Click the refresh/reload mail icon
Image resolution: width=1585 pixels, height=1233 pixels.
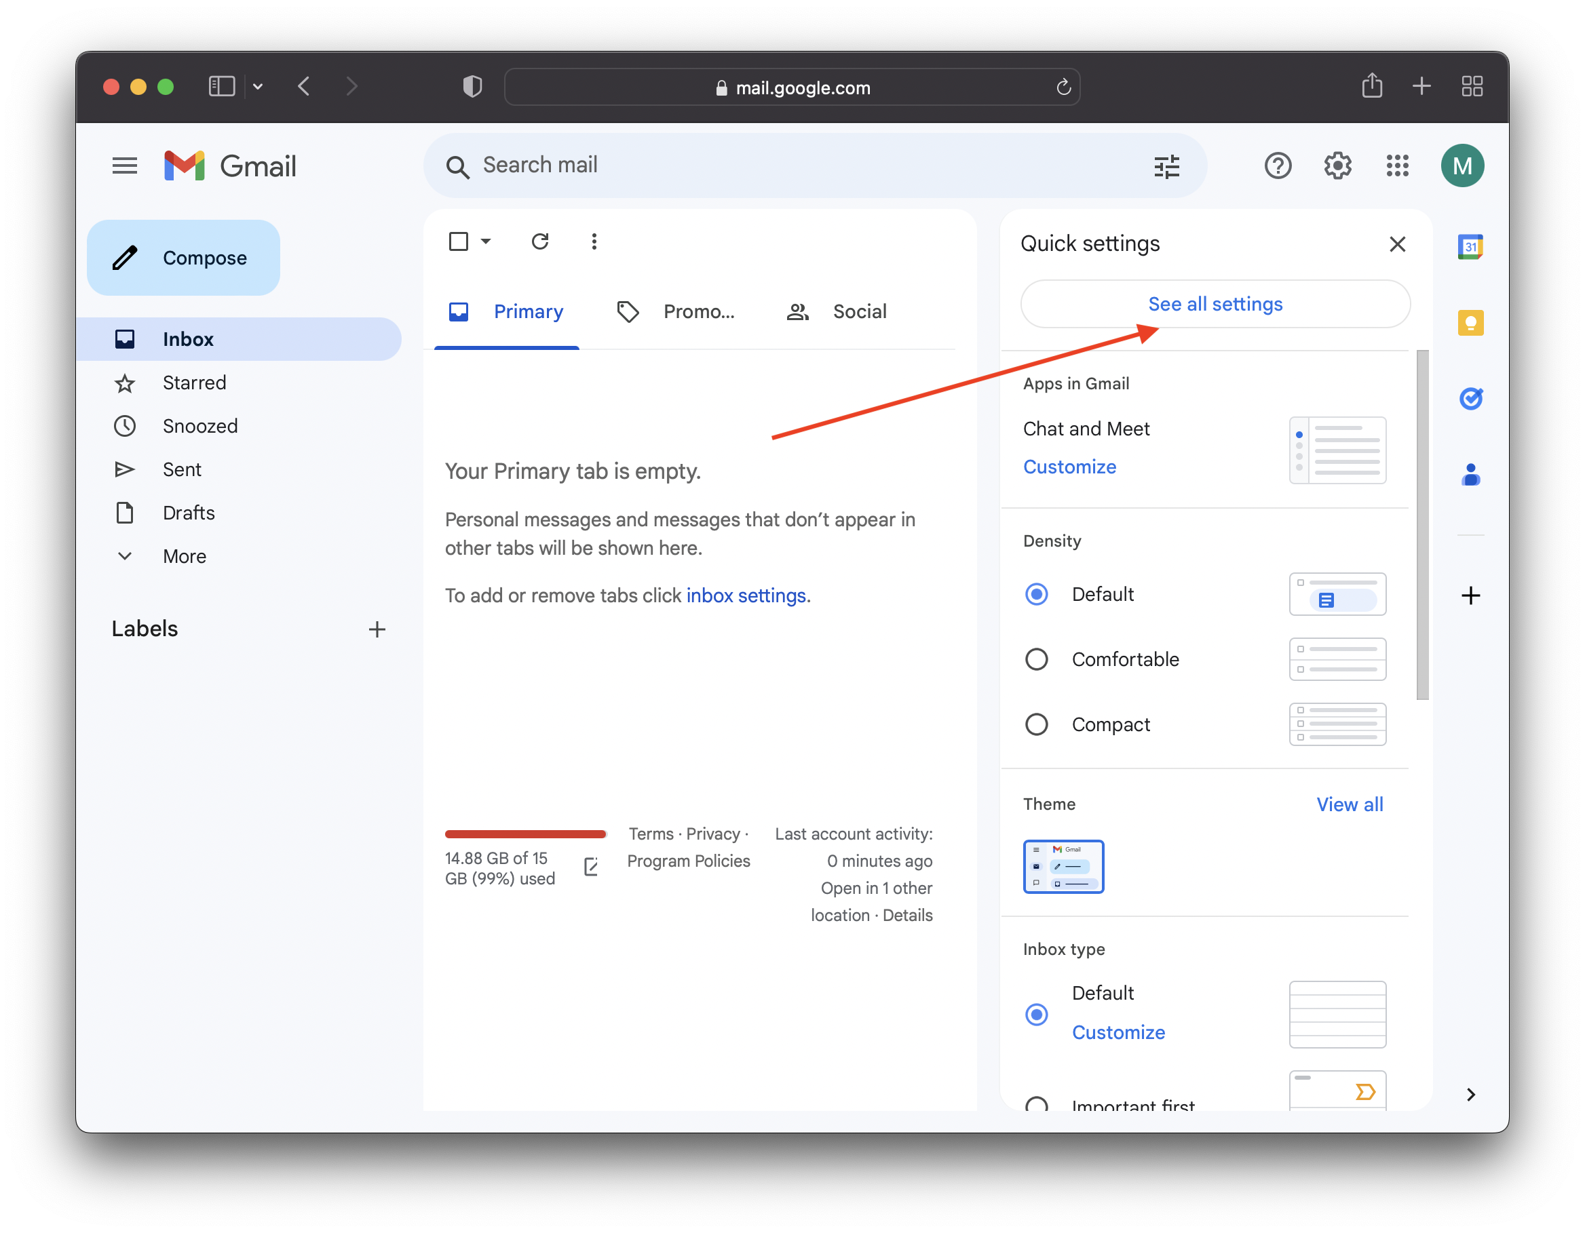[539, 241]
